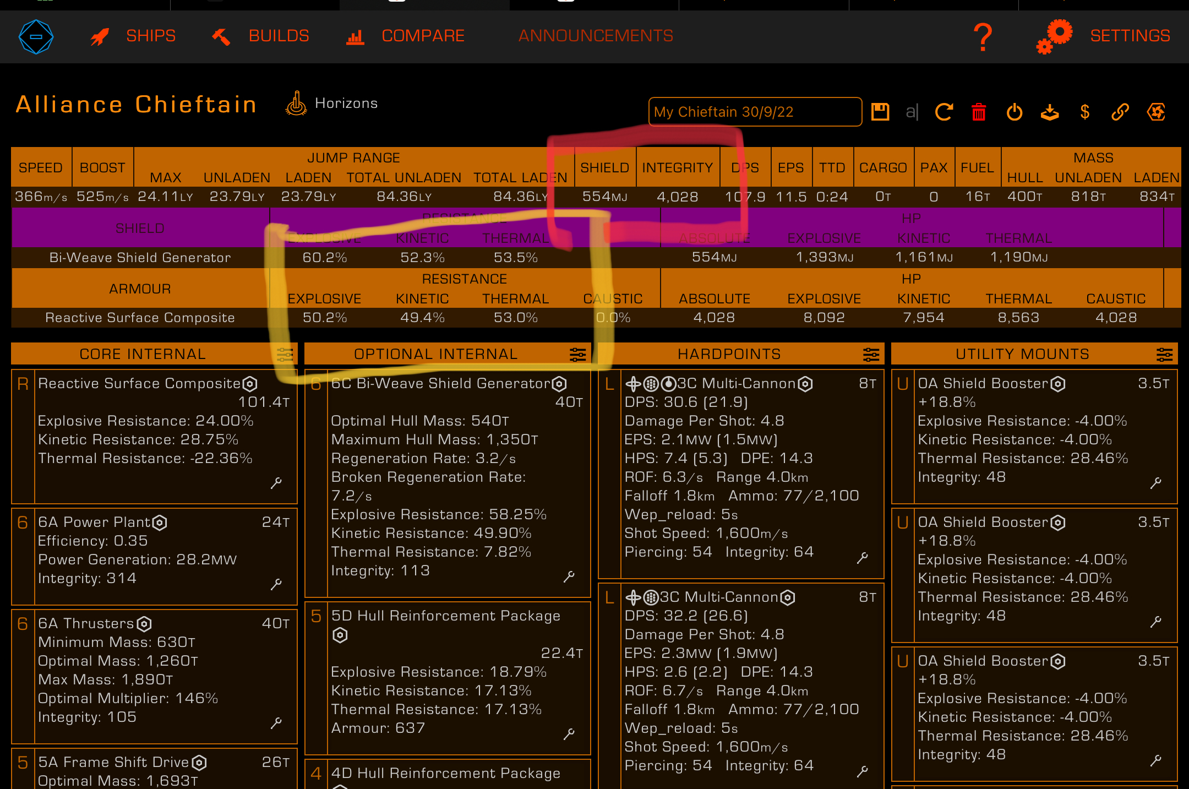Save the build with floppy disk icon
The height and width of the screenshot is (789, 1189).
pyautogui.click(x=880, y=112)
